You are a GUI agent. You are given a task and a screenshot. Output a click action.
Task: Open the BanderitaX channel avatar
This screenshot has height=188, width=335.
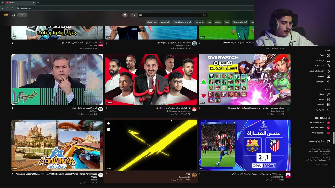[x=194, y=175]
